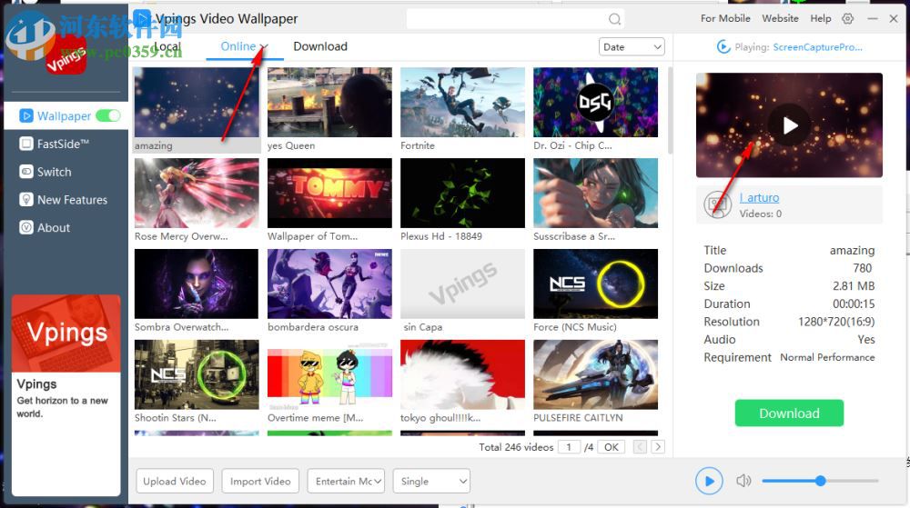Viewport: 910px width, 508px height.
Task: Click the Total 246 videos text
Action: pyautogui.click(x=516, y=447)
